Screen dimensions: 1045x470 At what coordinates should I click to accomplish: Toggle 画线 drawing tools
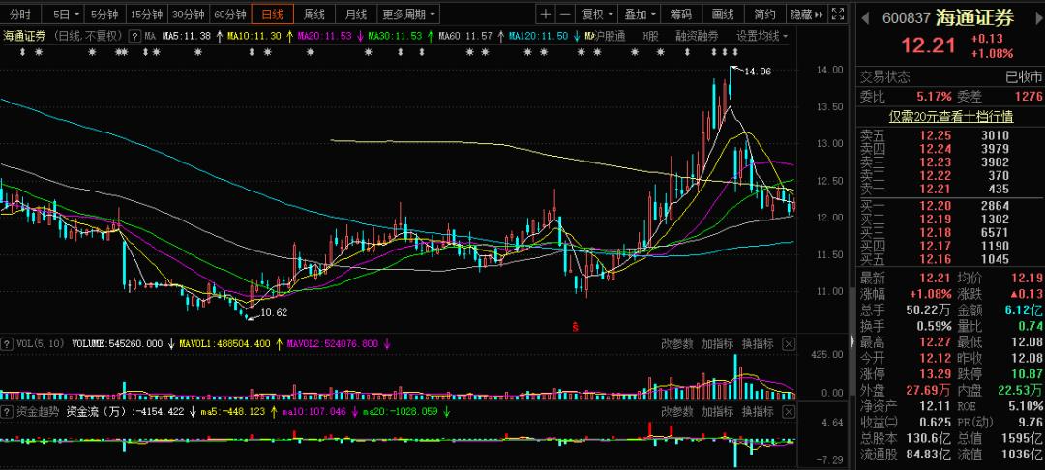point(723,14)
